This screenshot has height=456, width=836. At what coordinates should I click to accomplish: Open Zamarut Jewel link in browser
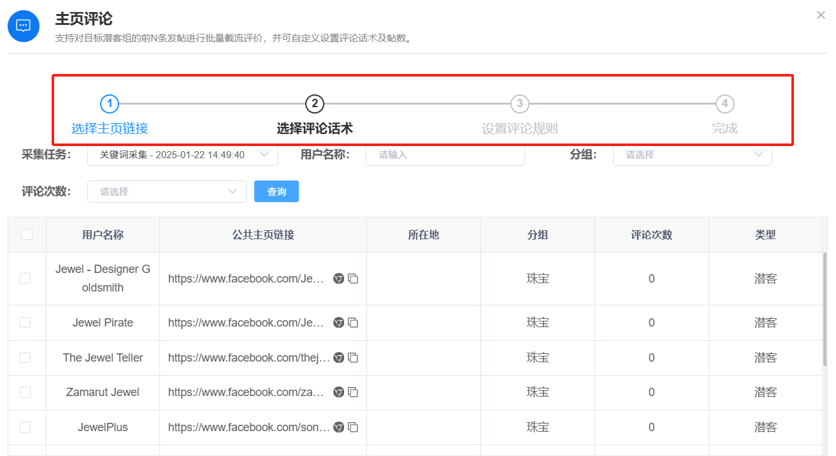339,392
